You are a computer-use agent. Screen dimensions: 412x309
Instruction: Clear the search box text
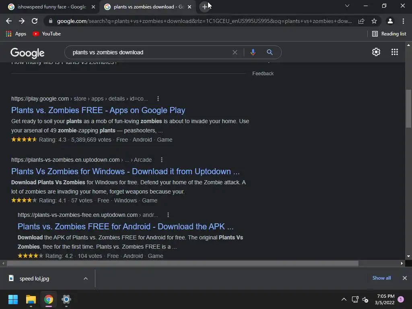point(235,52)
